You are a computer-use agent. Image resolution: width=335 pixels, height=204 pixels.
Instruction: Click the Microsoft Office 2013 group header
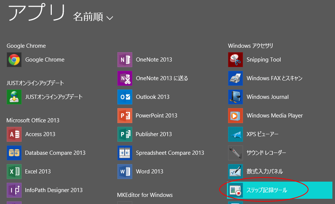pyautogui.click(x=33, y=120)
